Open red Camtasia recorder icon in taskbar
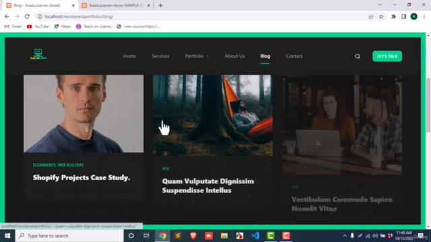 pos(286,236)
